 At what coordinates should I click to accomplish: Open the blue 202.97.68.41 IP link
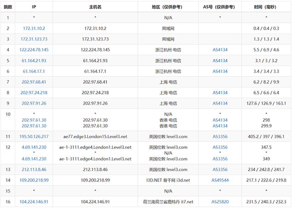coord(34,82)
